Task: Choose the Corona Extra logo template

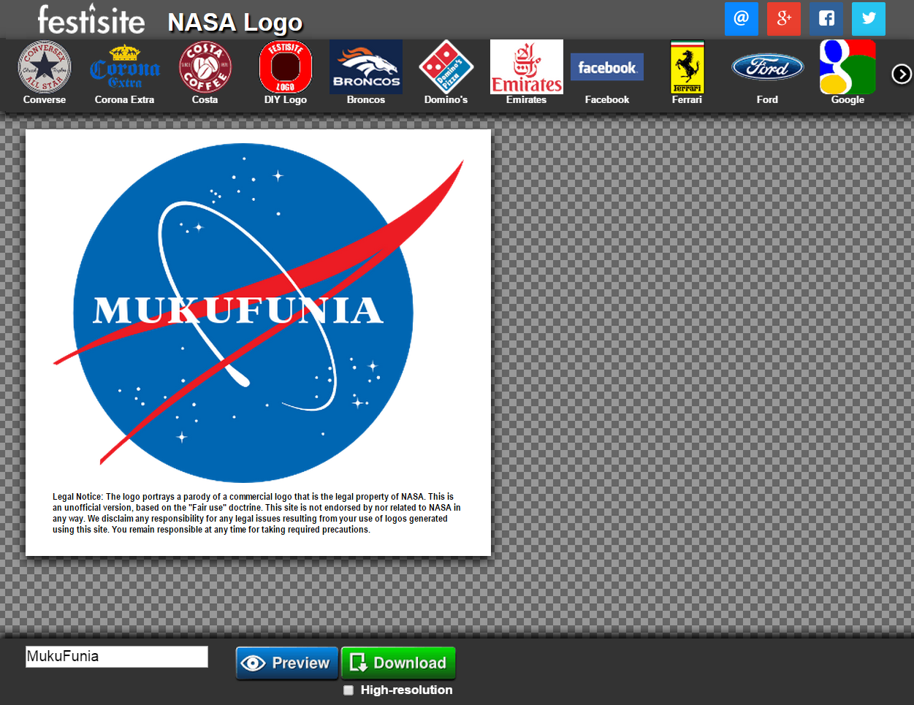Action: pyautogui.click(x=125, y=67)
